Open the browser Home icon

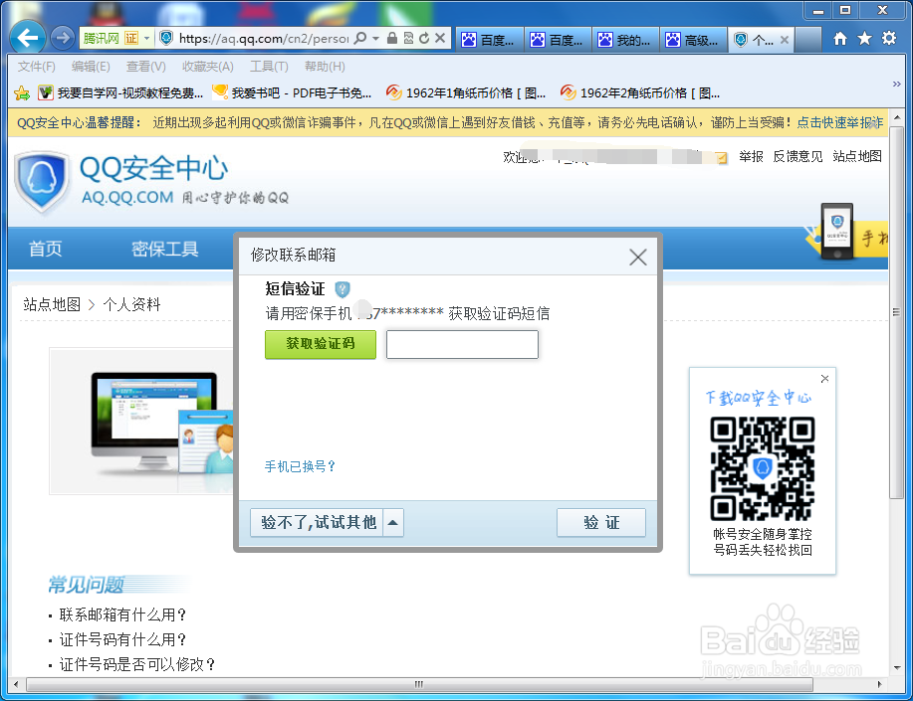click(x=839, y=39)
